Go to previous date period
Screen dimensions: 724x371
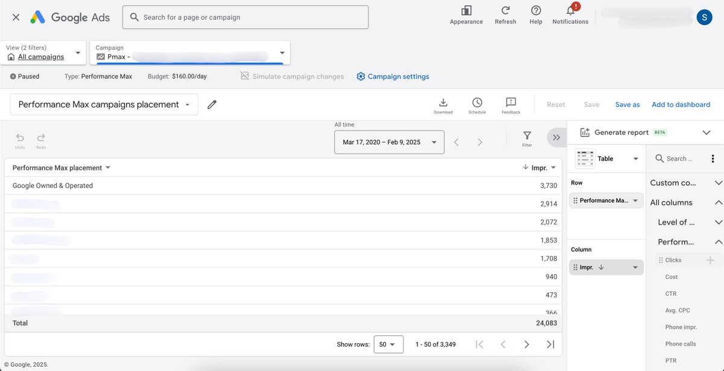457,142
